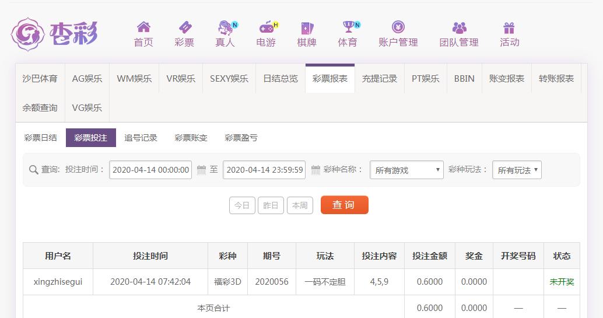Switch to the 追号记录 sub-tab
603x318 pixels.
tap(141, 138)
